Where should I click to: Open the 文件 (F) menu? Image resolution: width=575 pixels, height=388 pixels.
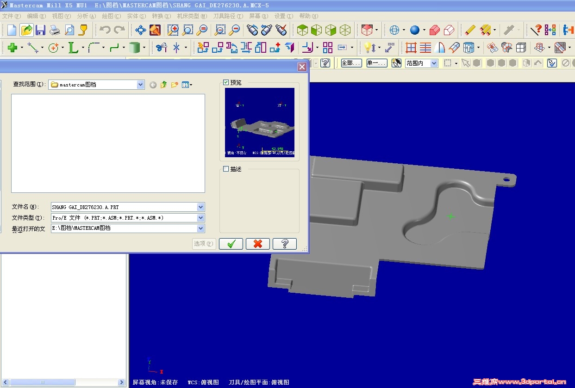pyautogui.click(x=12, y=16)
